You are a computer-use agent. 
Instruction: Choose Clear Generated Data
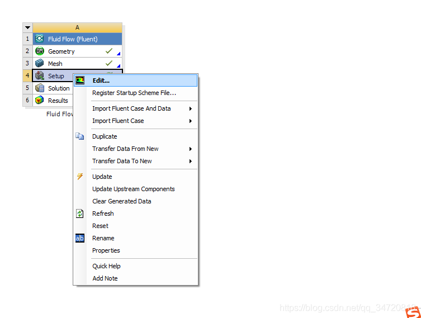136,201
